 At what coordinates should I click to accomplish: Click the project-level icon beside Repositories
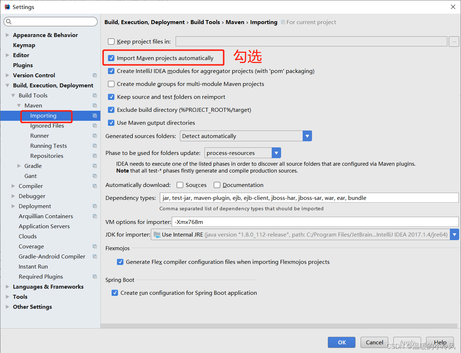(95, 156)
